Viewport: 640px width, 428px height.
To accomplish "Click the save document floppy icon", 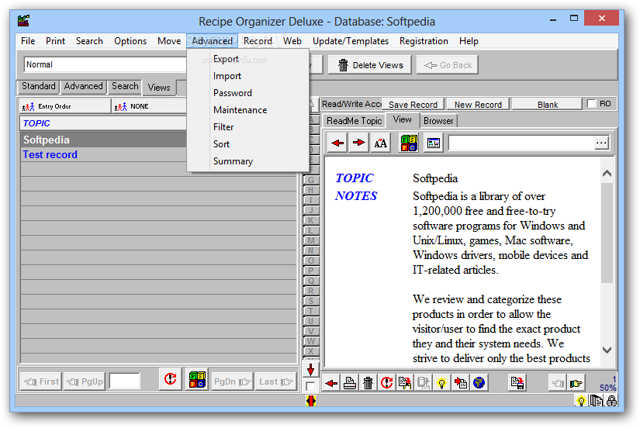I will tap(517, 383).
